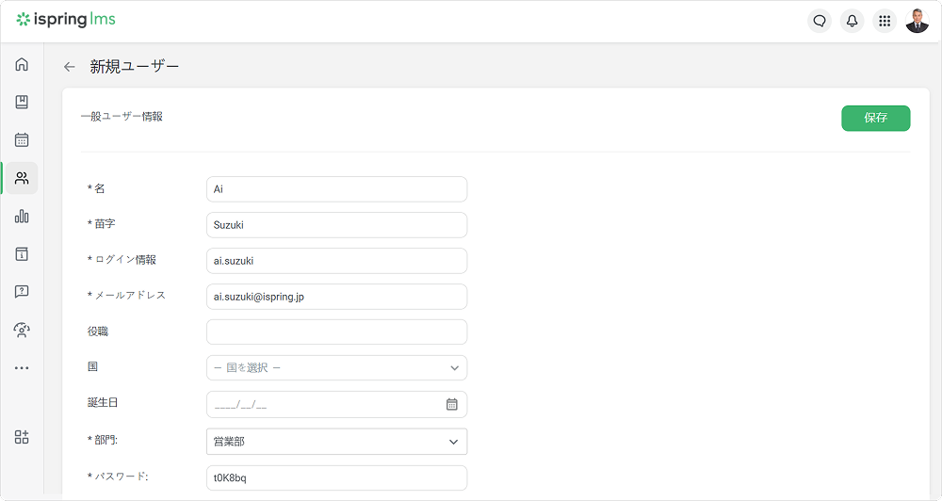Click the Home icon in sidebar
Viewport: 942px width, 501px height.
(22, 64)
